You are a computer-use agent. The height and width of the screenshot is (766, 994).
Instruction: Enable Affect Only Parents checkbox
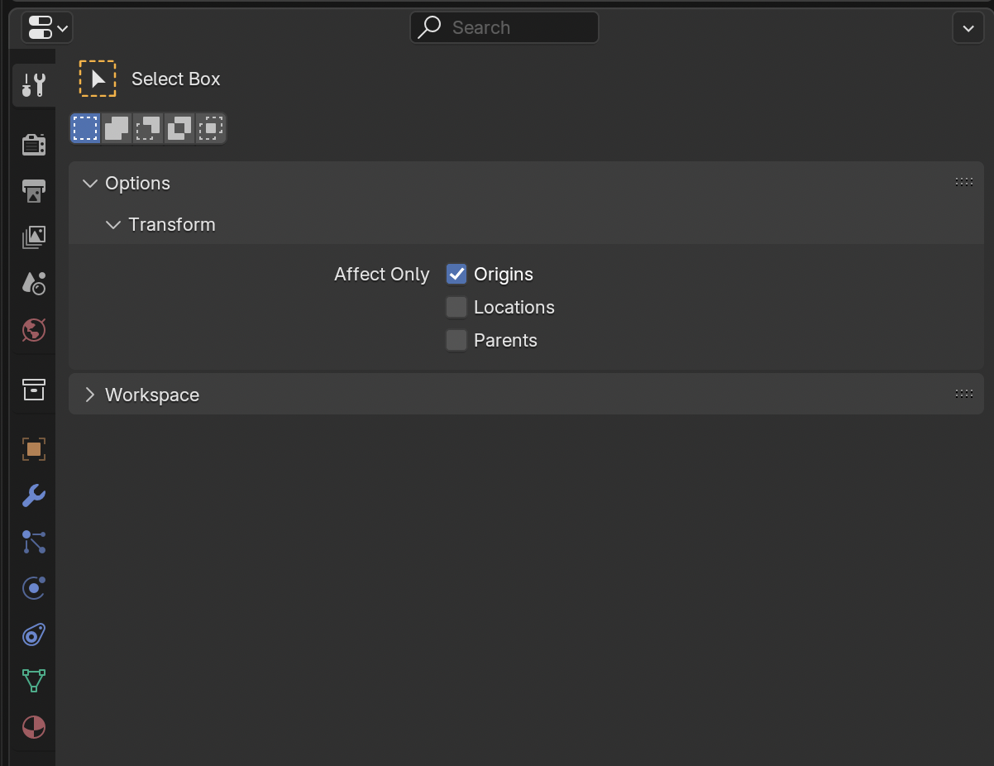(456, 340)
